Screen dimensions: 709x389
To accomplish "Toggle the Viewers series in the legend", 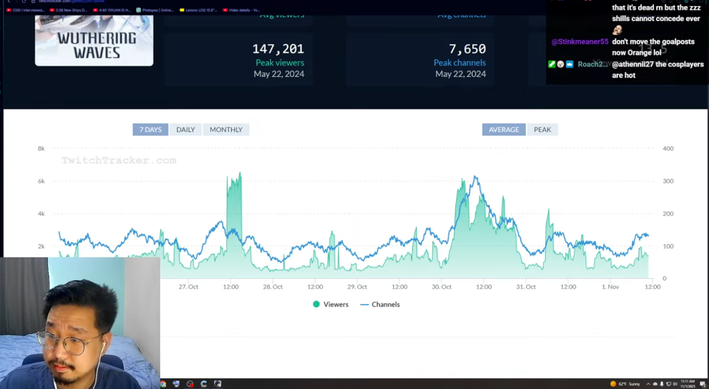I will click(331, 304).
